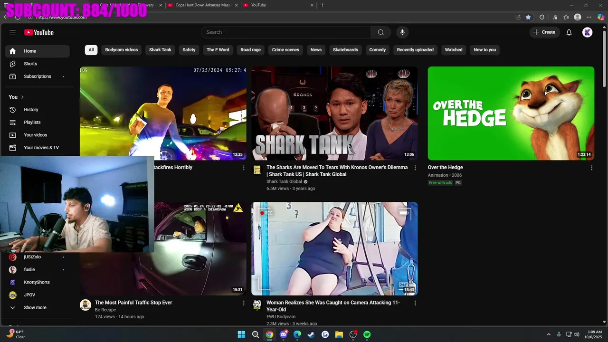608x342 pixels.
Task: Click the Create button
Action: point(544,32)
